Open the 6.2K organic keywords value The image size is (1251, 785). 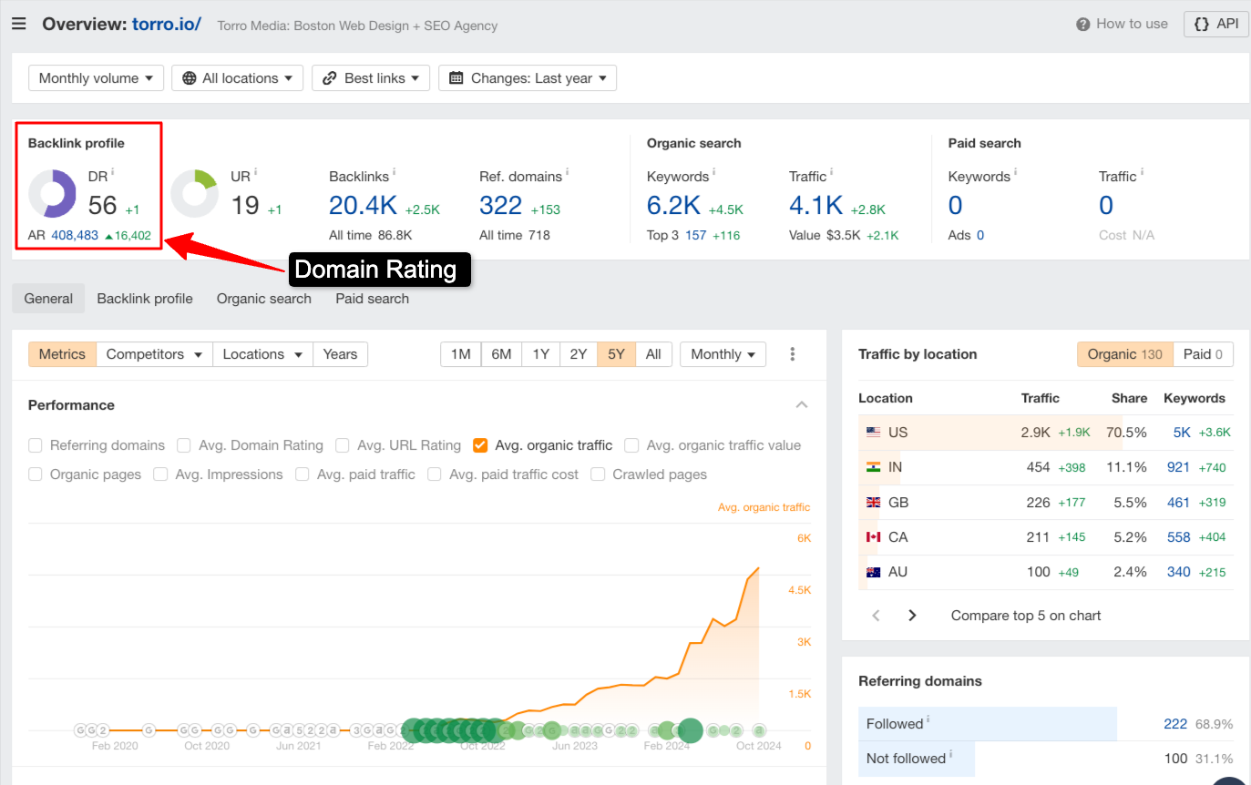(x=673, y=206)
